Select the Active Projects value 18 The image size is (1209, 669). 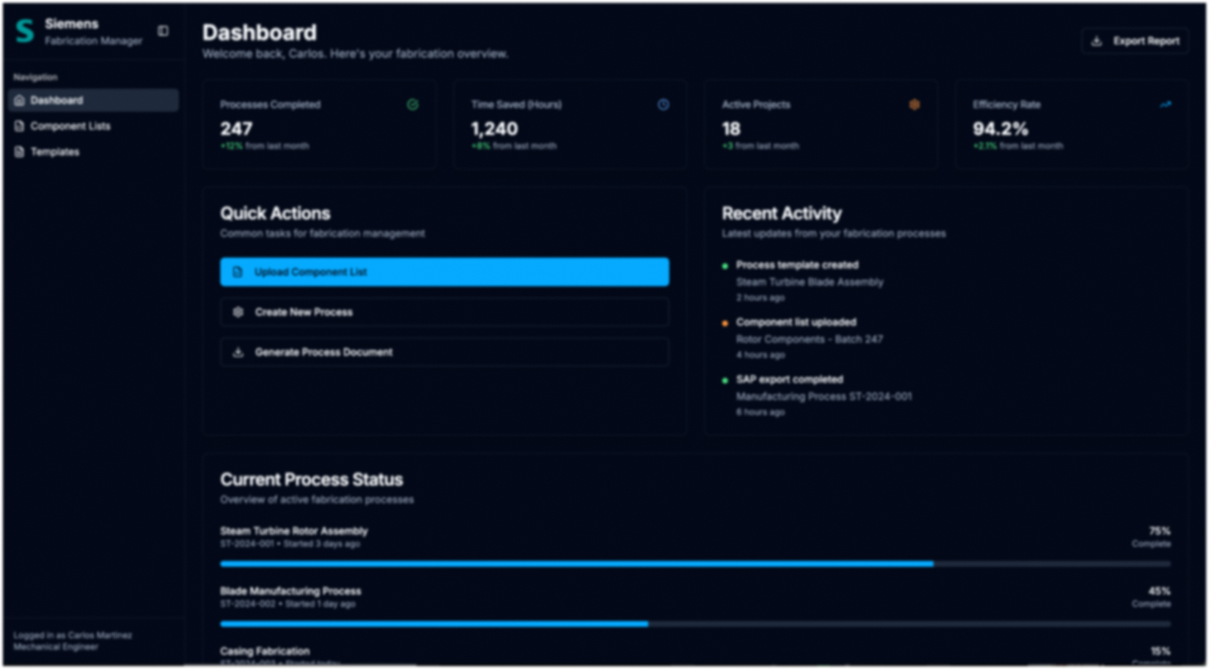(731, 129)
